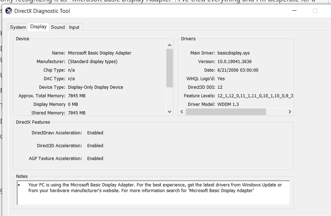The width and height of the screenshot is (331, 216).
Task: Click driver date '6/21/2006 03:00:00'
Action: (x=238, y=70)
